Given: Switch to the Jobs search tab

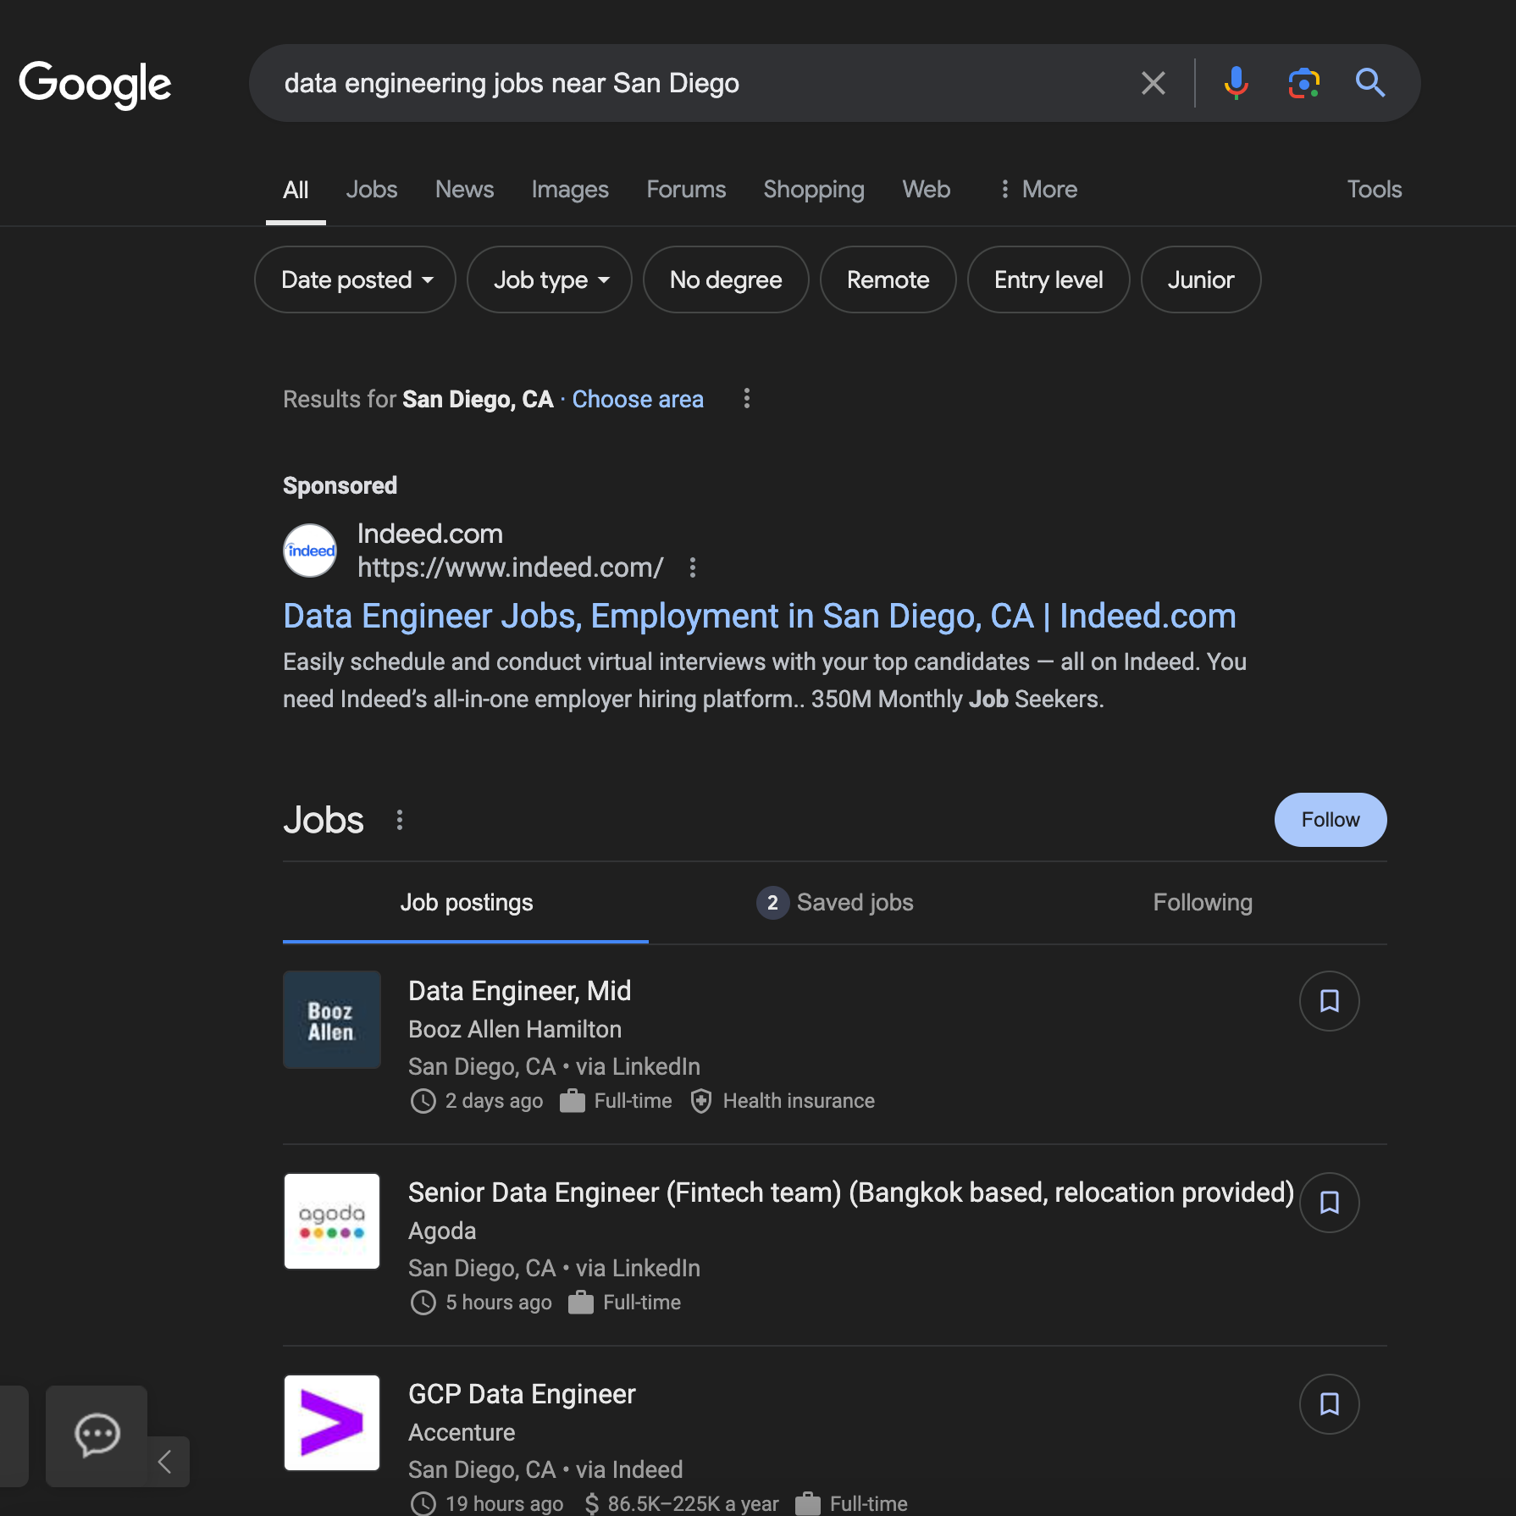Looking at the screenshot, I should point(372,189).
